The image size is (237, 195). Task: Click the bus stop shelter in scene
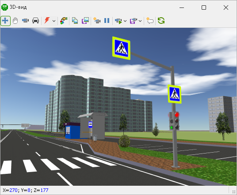click(x=93, y=126)
